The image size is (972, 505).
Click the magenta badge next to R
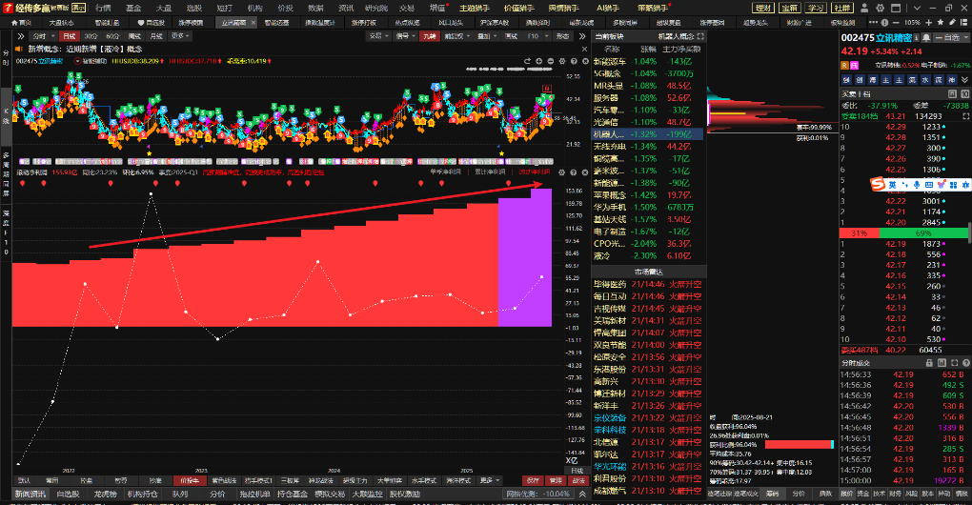[854, 65]
